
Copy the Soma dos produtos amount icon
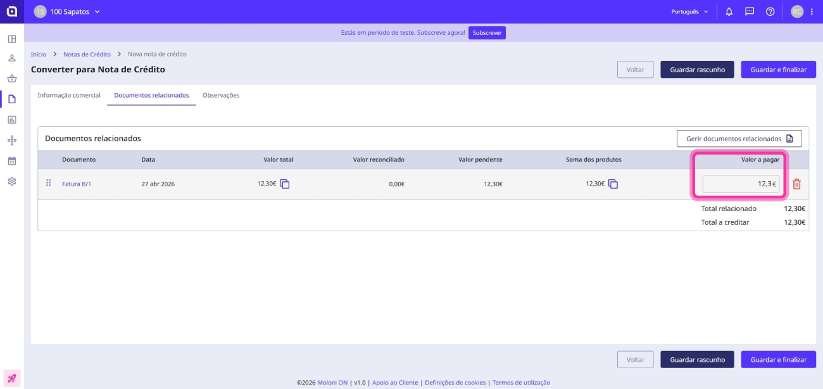pos(613,184)
